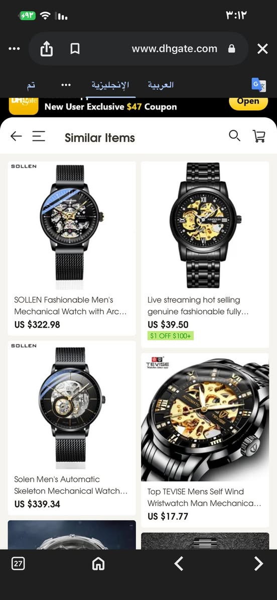Go back with the Similar Items arrow
The image size is (277, 600).
pyautogui.click(x=16, y=136)
